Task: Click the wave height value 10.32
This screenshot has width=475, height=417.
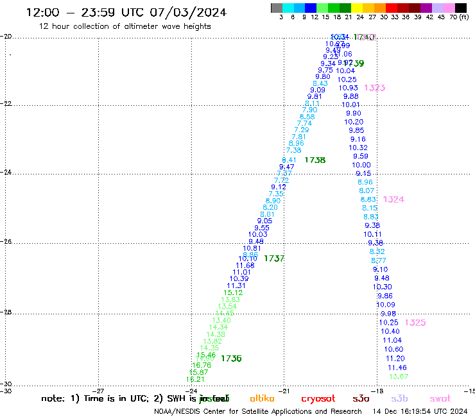Action: click(358, 148)
